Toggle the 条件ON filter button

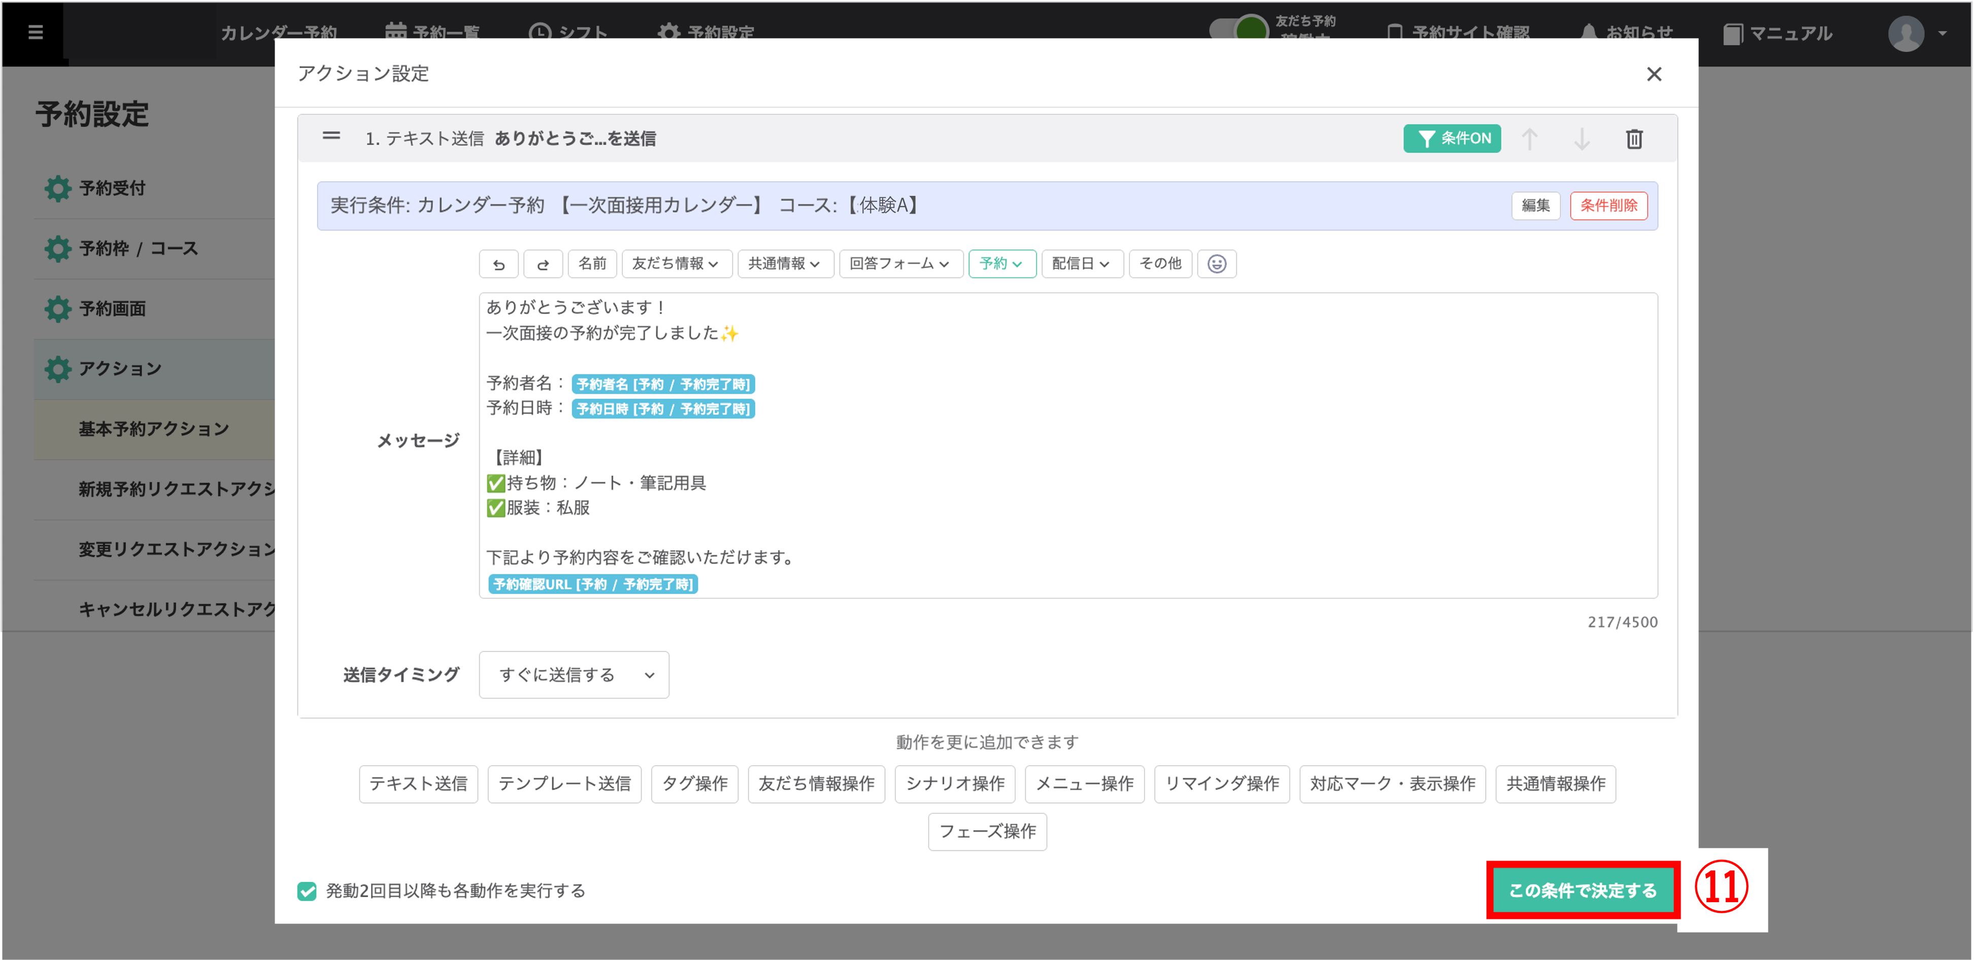pos(1451,139)
